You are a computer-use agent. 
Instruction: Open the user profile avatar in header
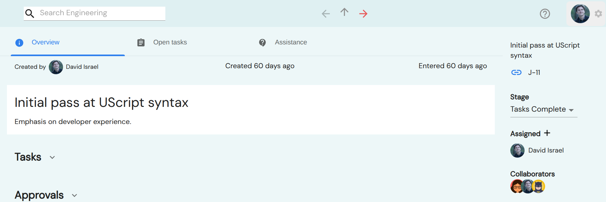click(580, 14)
